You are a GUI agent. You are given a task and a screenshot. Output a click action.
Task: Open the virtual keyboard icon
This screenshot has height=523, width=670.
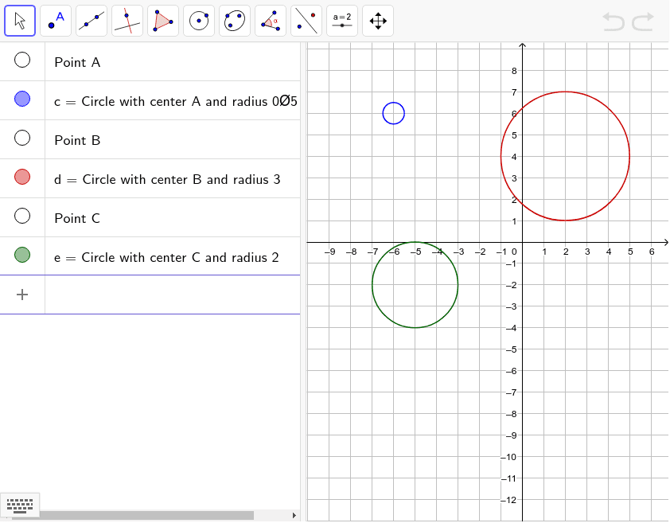pos(20,505)
